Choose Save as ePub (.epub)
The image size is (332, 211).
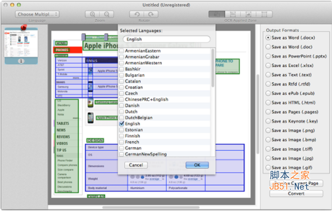tap(268, 93)
